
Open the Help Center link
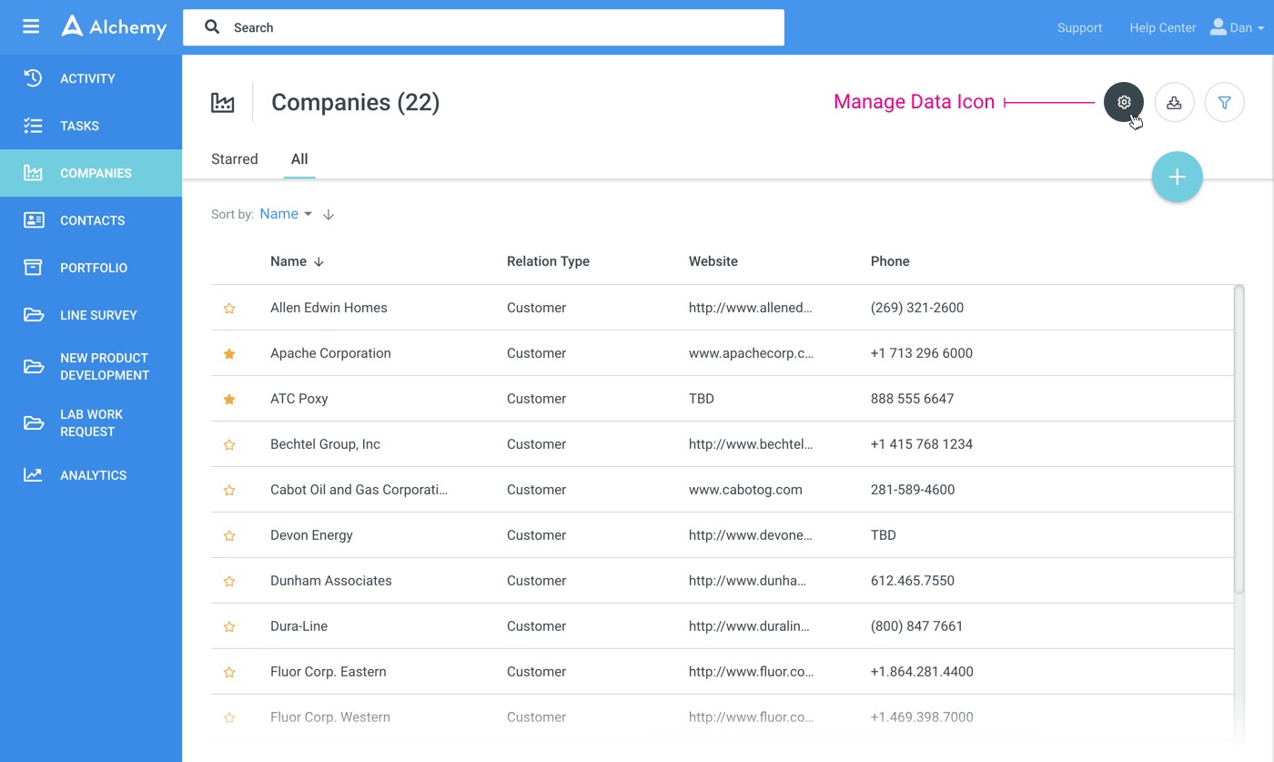point(1162,27)
